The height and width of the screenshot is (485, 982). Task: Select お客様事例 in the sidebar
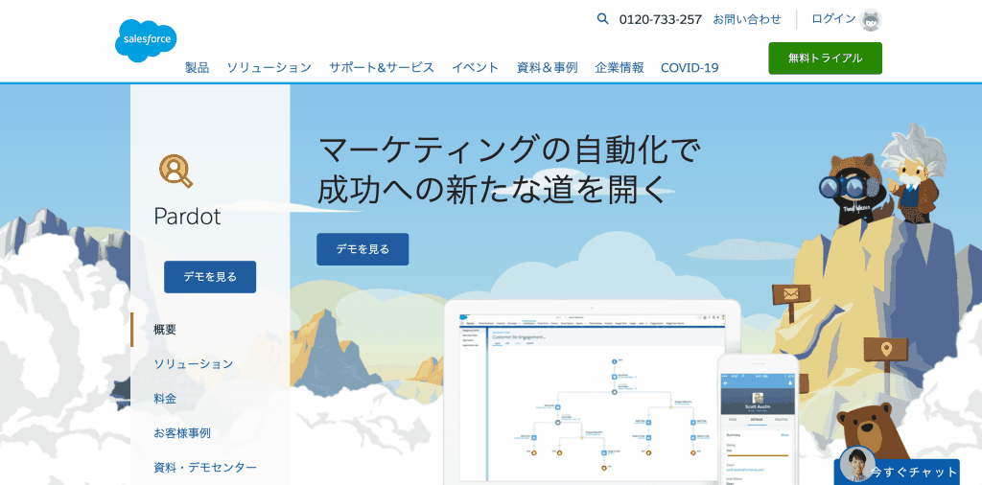[181, 432]
